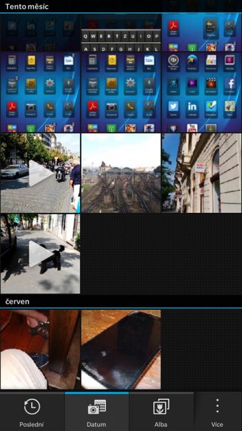Switch to the Alba albums tab
Screen dimensions: 242x431
161,411
